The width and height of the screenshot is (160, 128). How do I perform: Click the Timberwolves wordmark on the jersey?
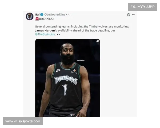click(66, 80)
